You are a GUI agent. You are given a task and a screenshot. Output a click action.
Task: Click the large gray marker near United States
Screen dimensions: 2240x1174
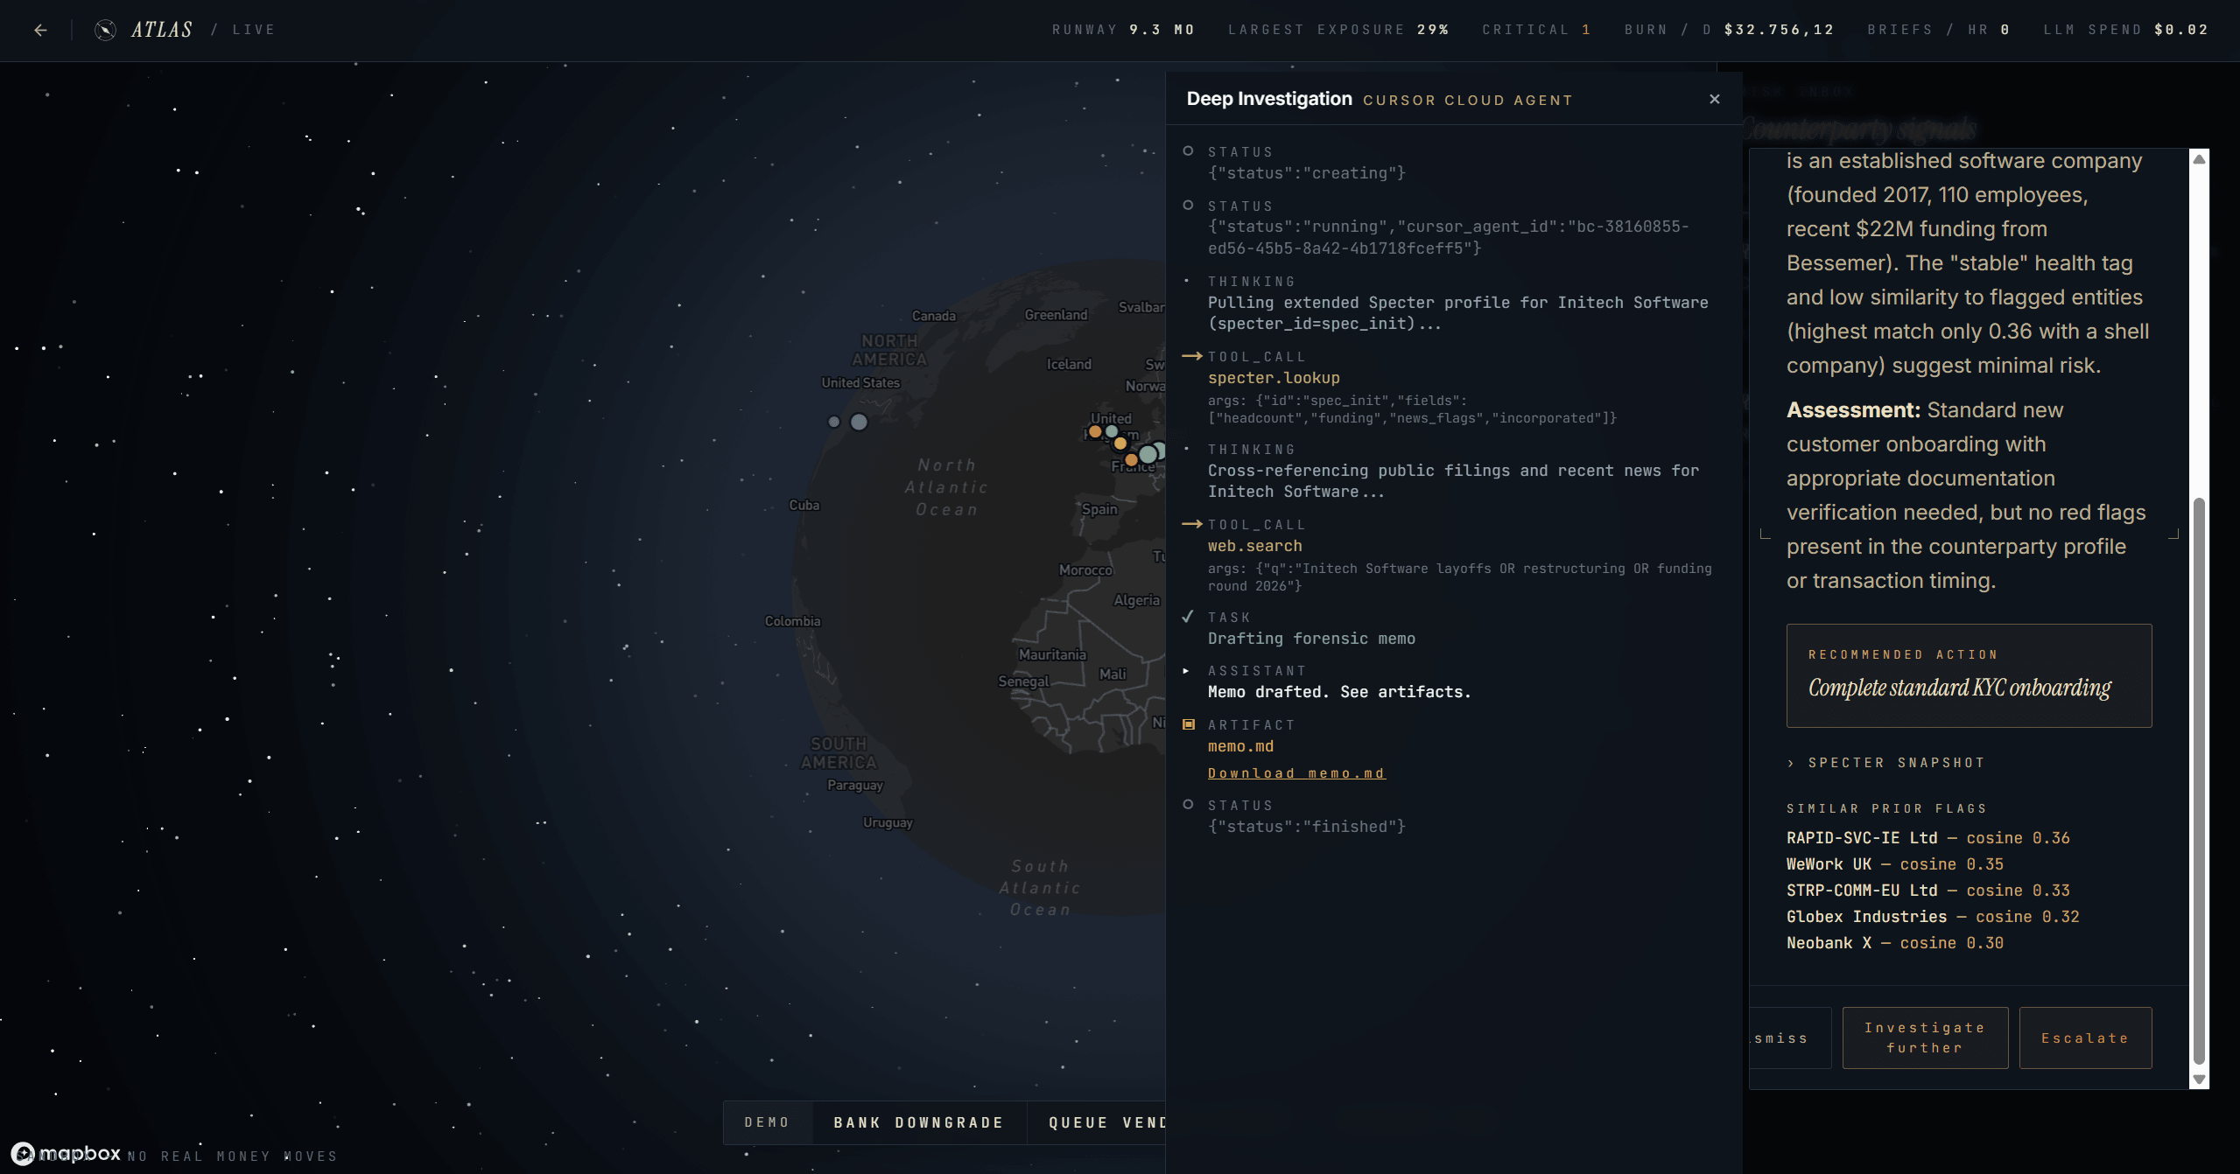tap(859, 422)
